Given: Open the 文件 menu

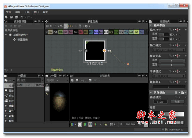Looking at the screenshot, I should point(8,12).
